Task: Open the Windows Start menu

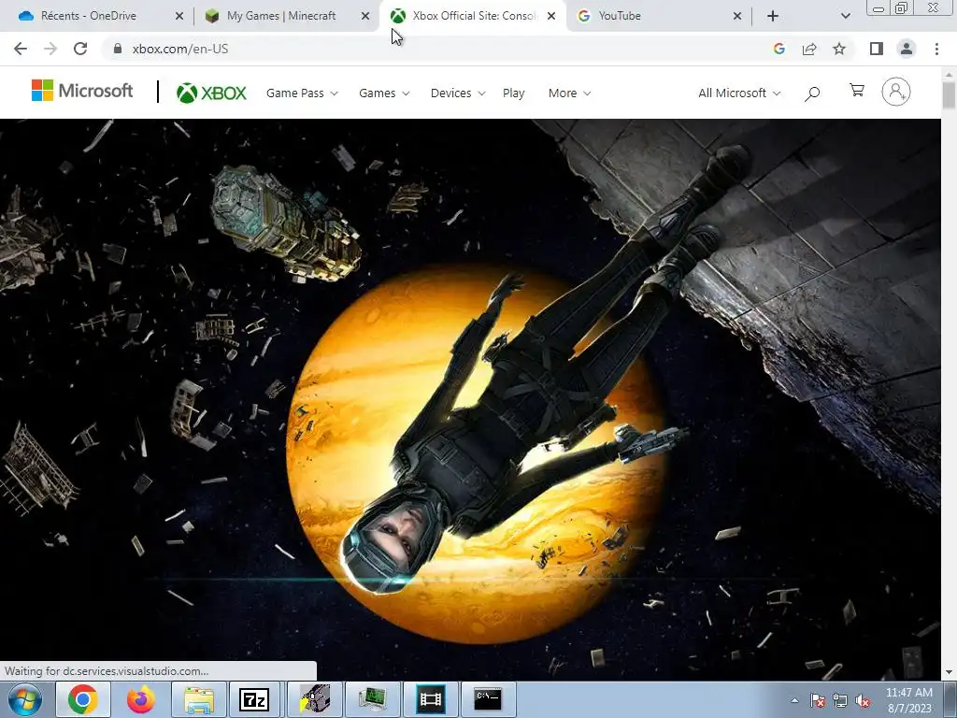Action: point(24,699)
